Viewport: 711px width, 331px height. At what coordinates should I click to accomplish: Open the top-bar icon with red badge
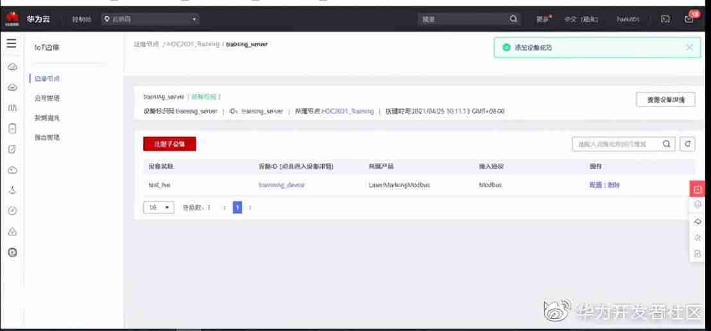689,19
